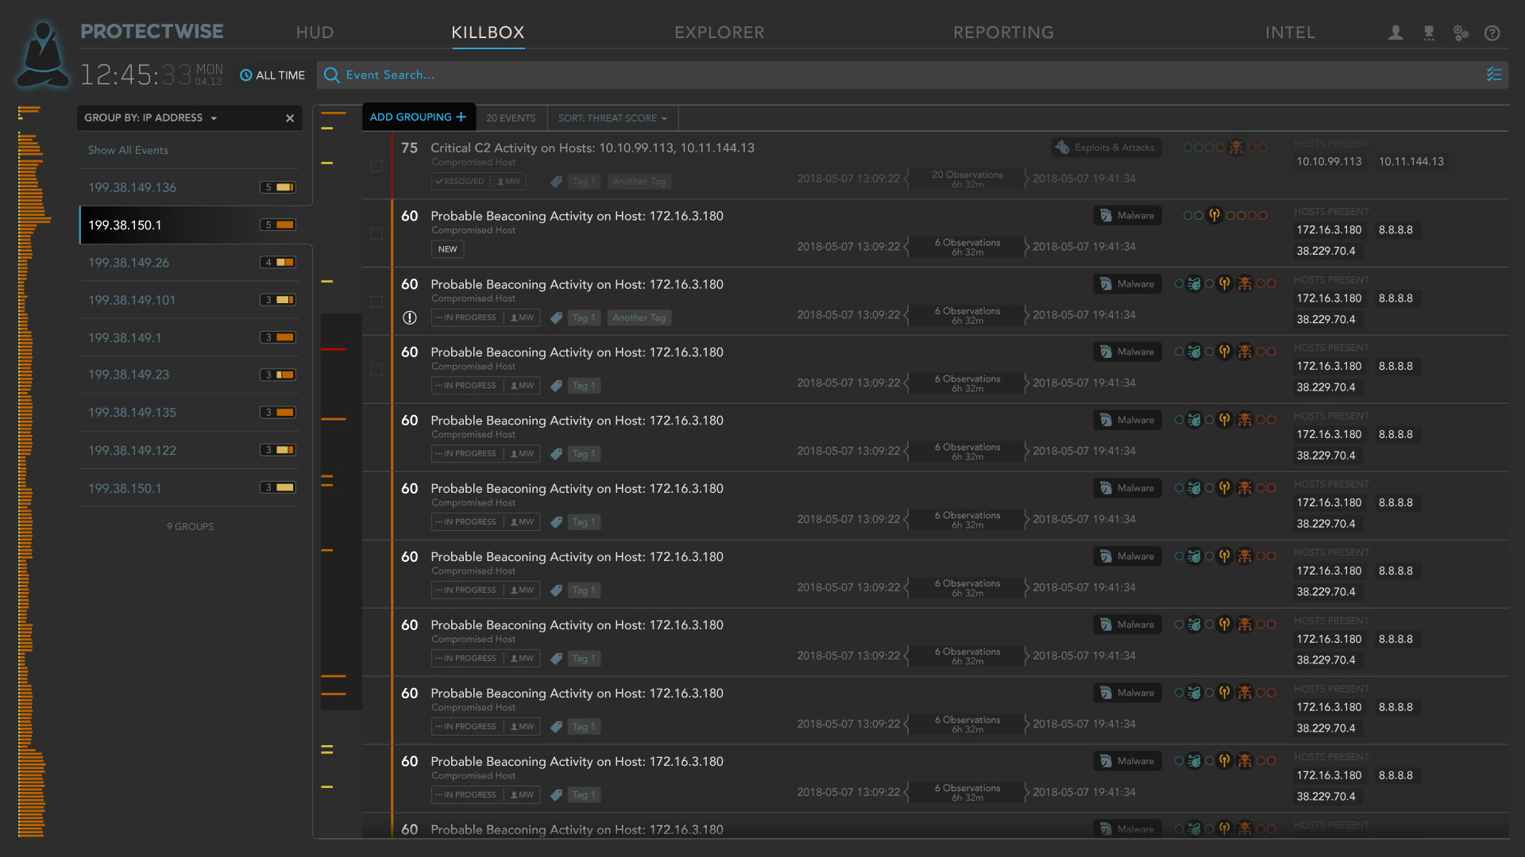This screenshot has width=1525, height=857.
Task: Click the warning alert icon beside IN PROGRESS
Action: tap(410, 317)
